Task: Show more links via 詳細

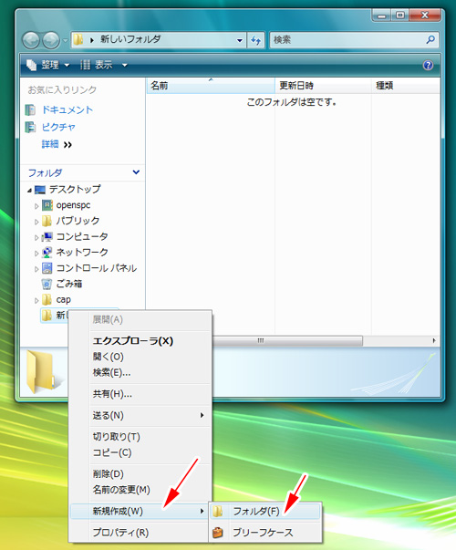Action: point(57,144)
